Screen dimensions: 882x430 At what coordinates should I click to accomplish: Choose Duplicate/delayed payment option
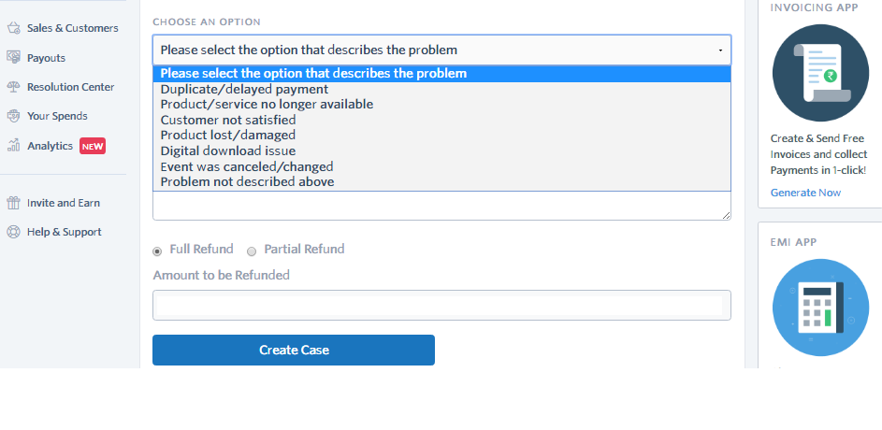[244, 90]
